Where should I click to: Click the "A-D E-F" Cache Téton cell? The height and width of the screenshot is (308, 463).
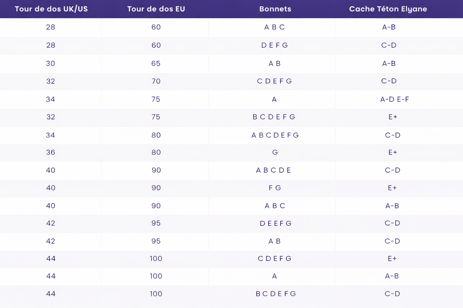click(394, 99)
